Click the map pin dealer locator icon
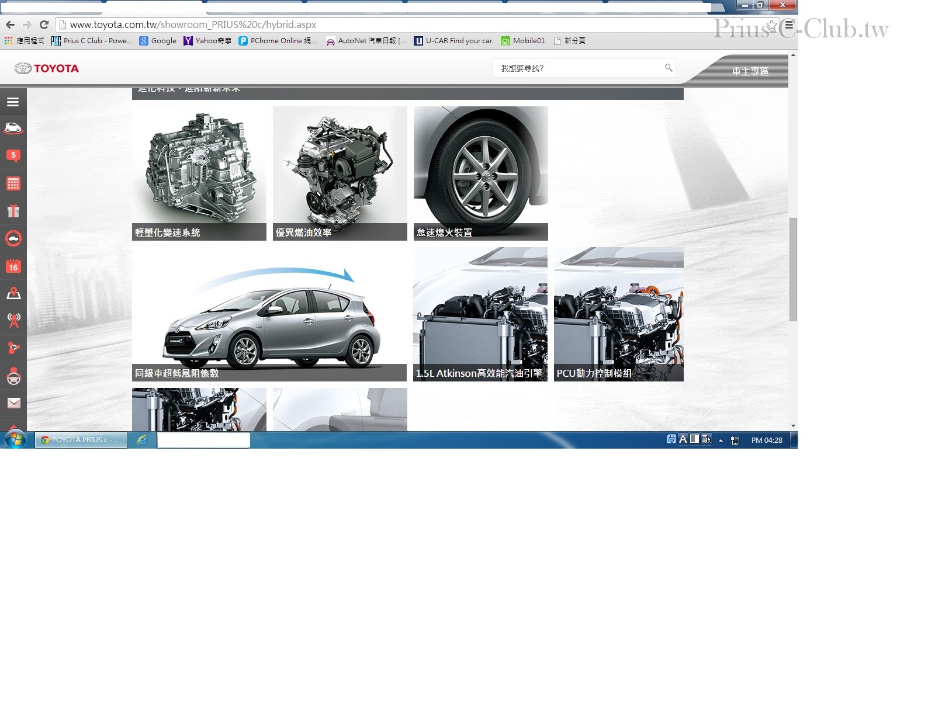 click(x=13, y=293)
